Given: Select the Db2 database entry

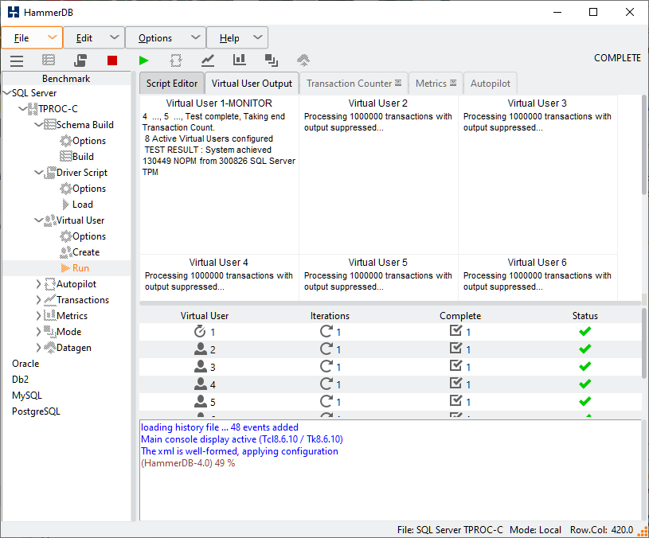Looking at the screenshot, I should pyautogui.click(x=20, y=380).
